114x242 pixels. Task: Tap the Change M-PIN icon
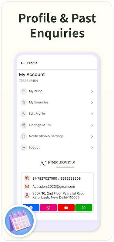[24, 125]
